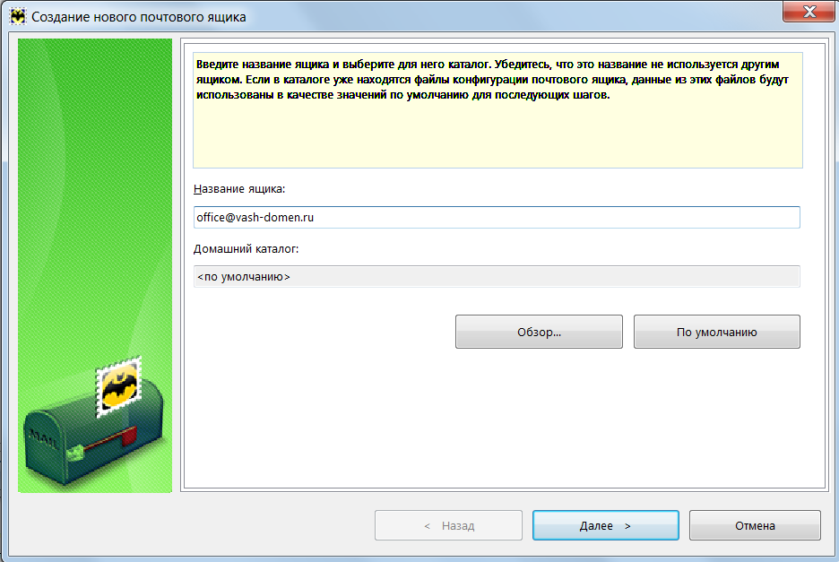Click the window title Создание нового почтового ящика
Image resolution: width=839 pixels, height=562 pixels.
click(138, 17)
